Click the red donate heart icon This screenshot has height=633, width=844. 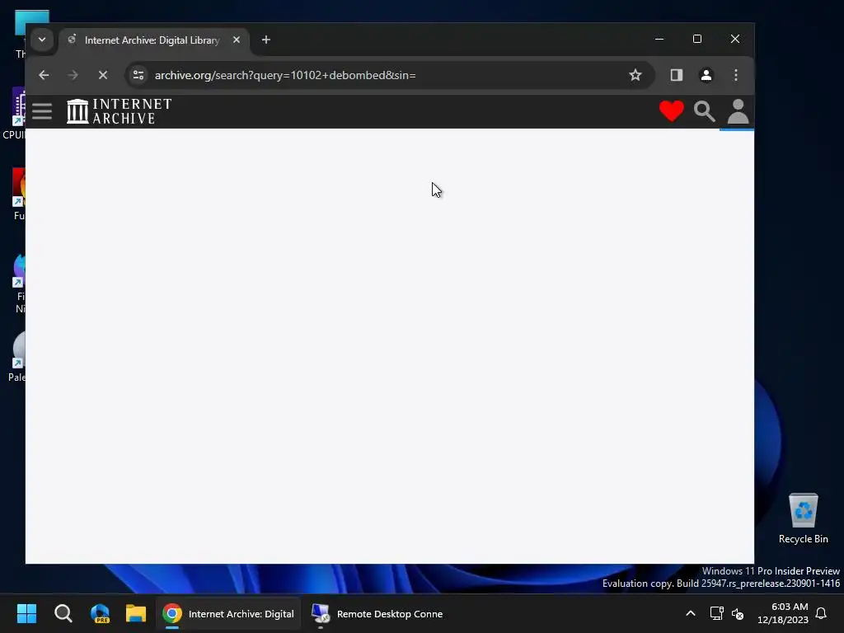point(671,111)
